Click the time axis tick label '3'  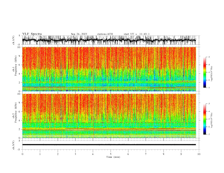pos(75,154)
